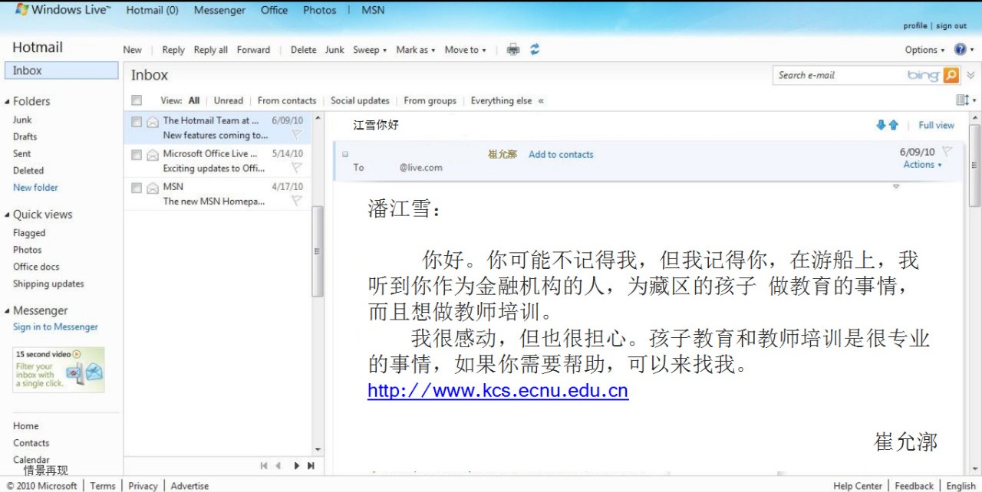Open the kcs.ecnu.edu.cn link in the email
The image size is (982, 492).
(497, 391)
